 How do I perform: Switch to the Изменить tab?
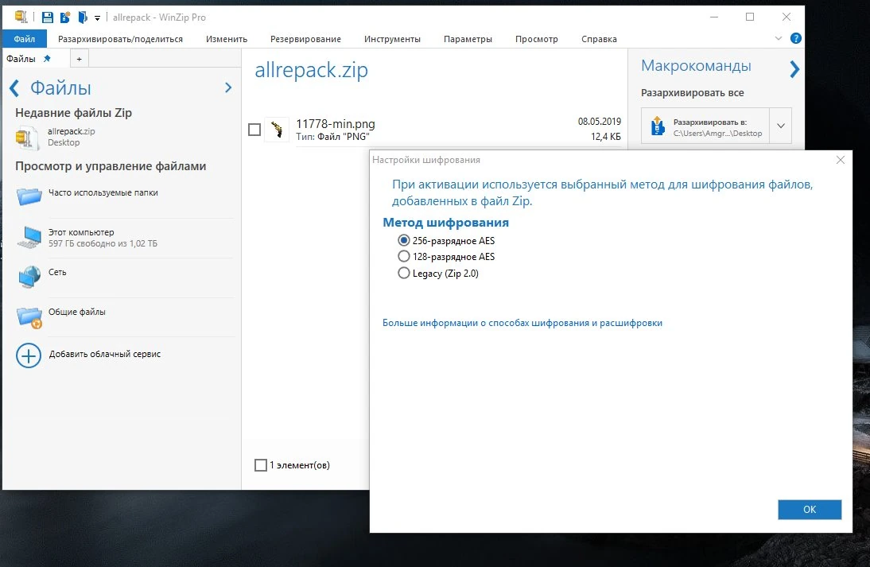point(227,39)
